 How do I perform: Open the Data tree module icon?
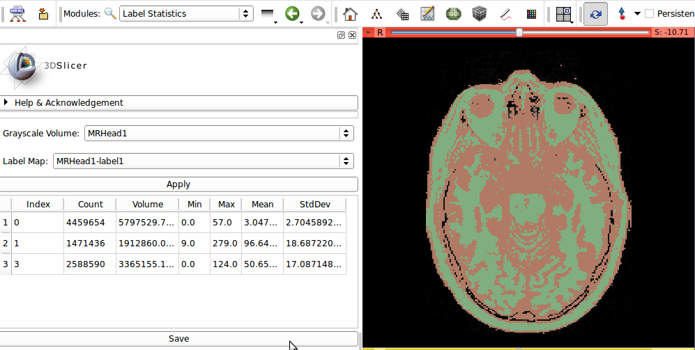pos(376,13)
